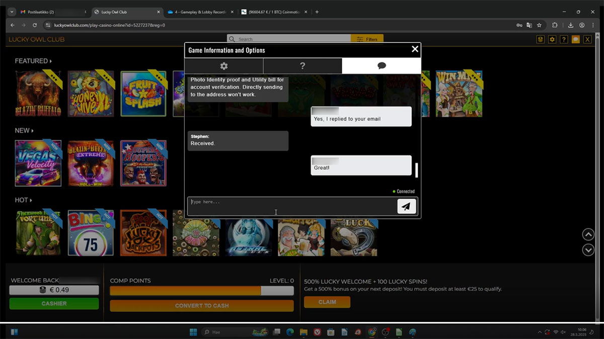Click the LUCKY OWL CLUB logo
604x339 pixels.
tap(36, 39)
